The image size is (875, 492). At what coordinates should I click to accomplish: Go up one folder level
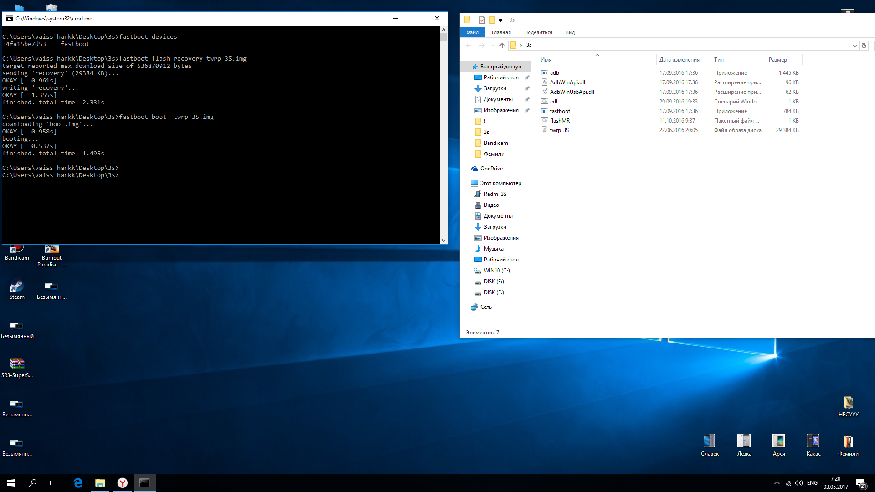[502, 46]
